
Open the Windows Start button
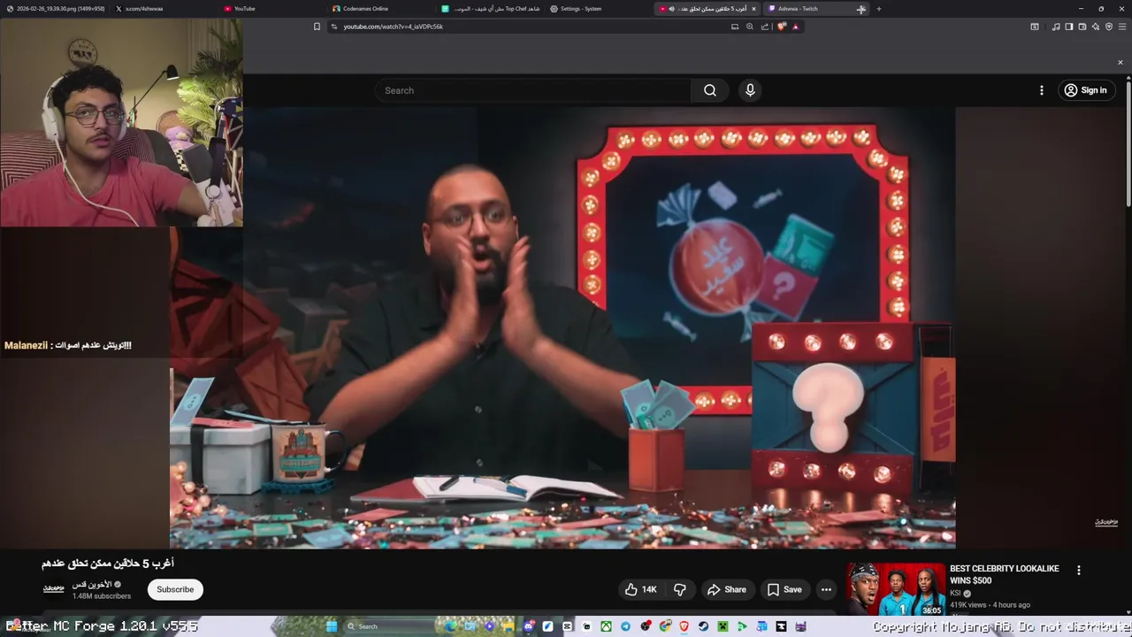tap(332, 626)
